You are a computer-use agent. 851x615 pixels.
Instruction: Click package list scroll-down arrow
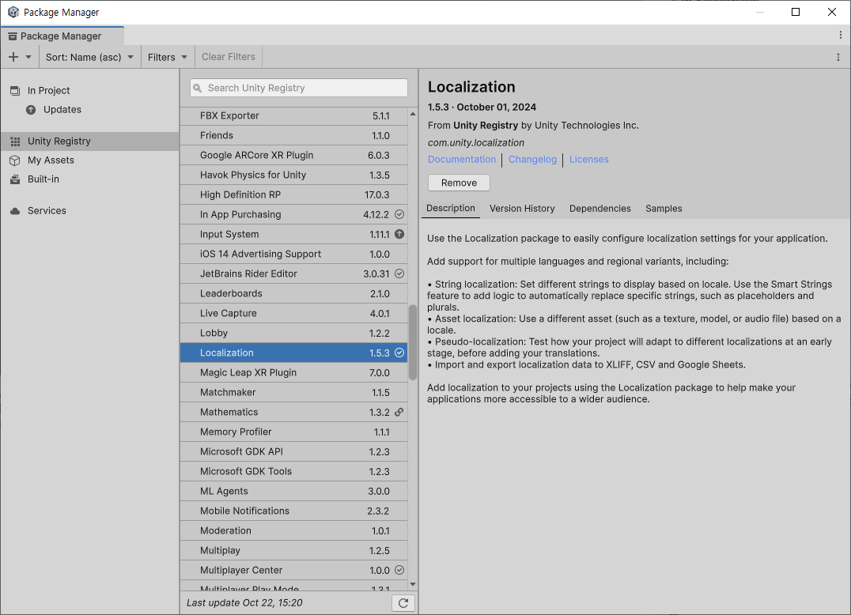coord(413,584)
